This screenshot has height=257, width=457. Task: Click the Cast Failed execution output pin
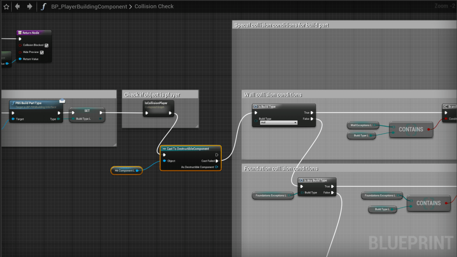point(217,161)
